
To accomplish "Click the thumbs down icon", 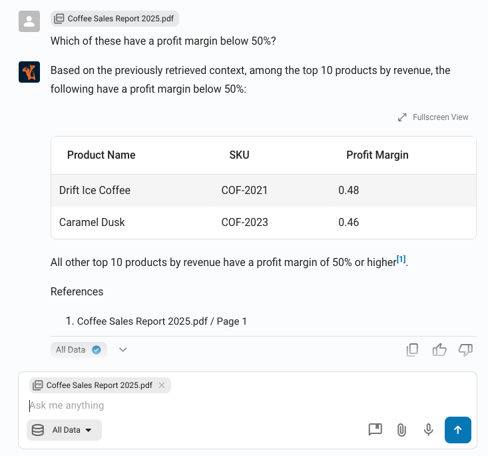I will (466, 349).
